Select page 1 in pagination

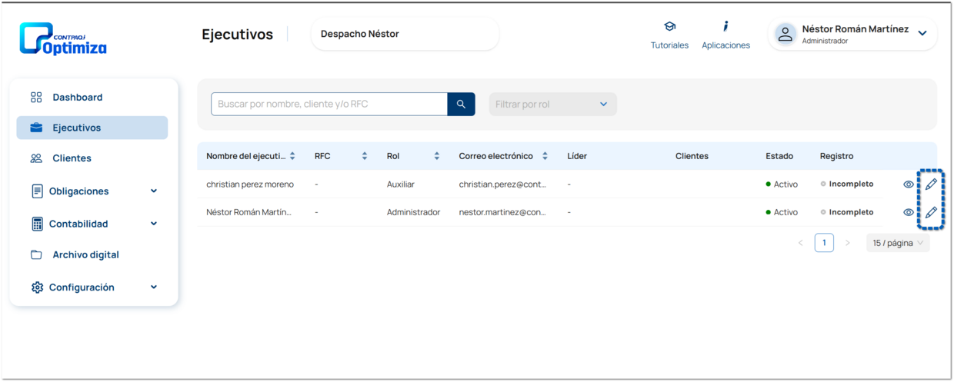(x=824, y=243)
